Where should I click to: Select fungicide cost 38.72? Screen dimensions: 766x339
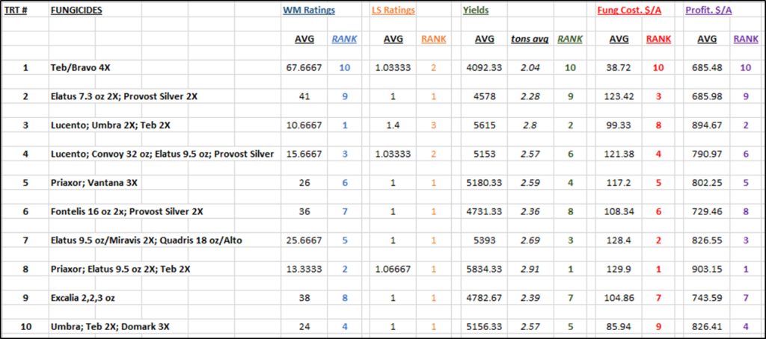coord(619,68)
